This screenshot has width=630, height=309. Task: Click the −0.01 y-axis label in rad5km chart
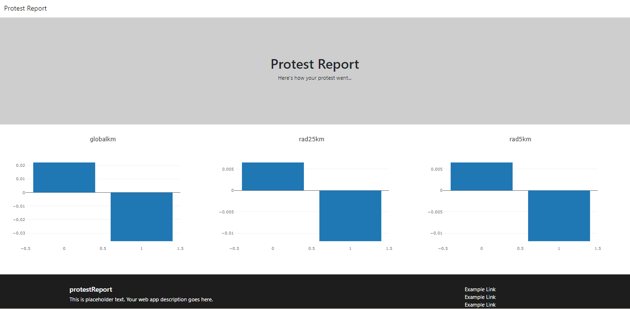[x=437, y=233]
